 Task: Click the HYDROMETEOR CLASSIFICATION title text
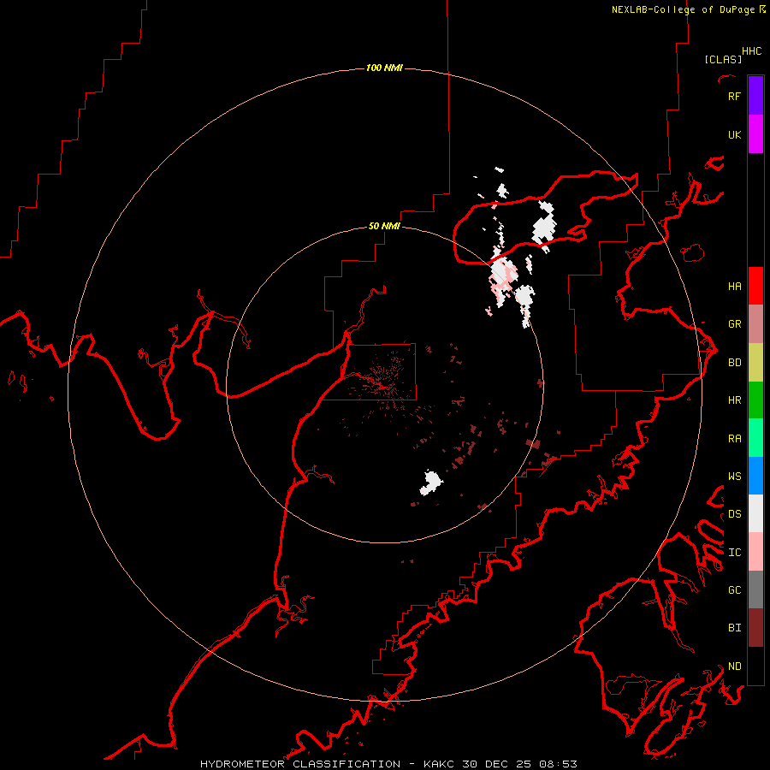click(x=300, y=764)
